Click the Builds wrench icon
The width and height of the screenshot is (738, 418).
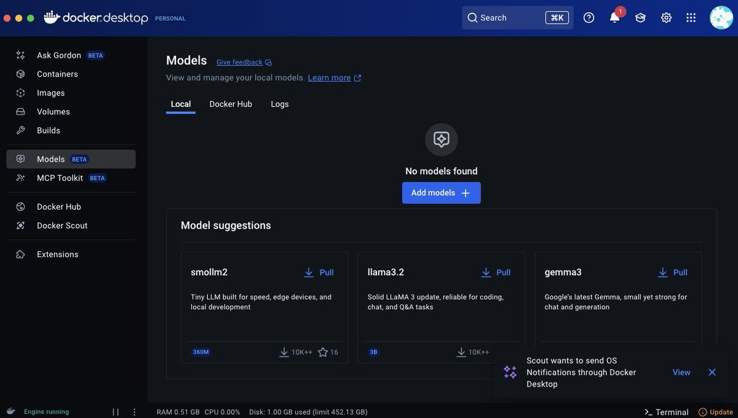pos(20,130)
